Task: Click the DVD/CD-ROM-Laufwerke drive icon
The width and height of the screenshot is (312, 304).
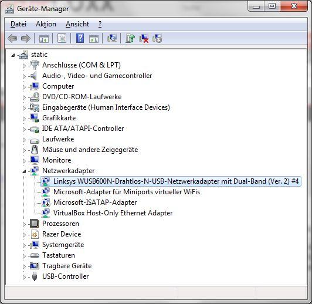Action: (35, 97)
